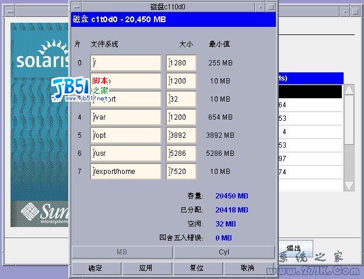Click the dialog title bar 磁盘c1t0d0

(168, 7)
